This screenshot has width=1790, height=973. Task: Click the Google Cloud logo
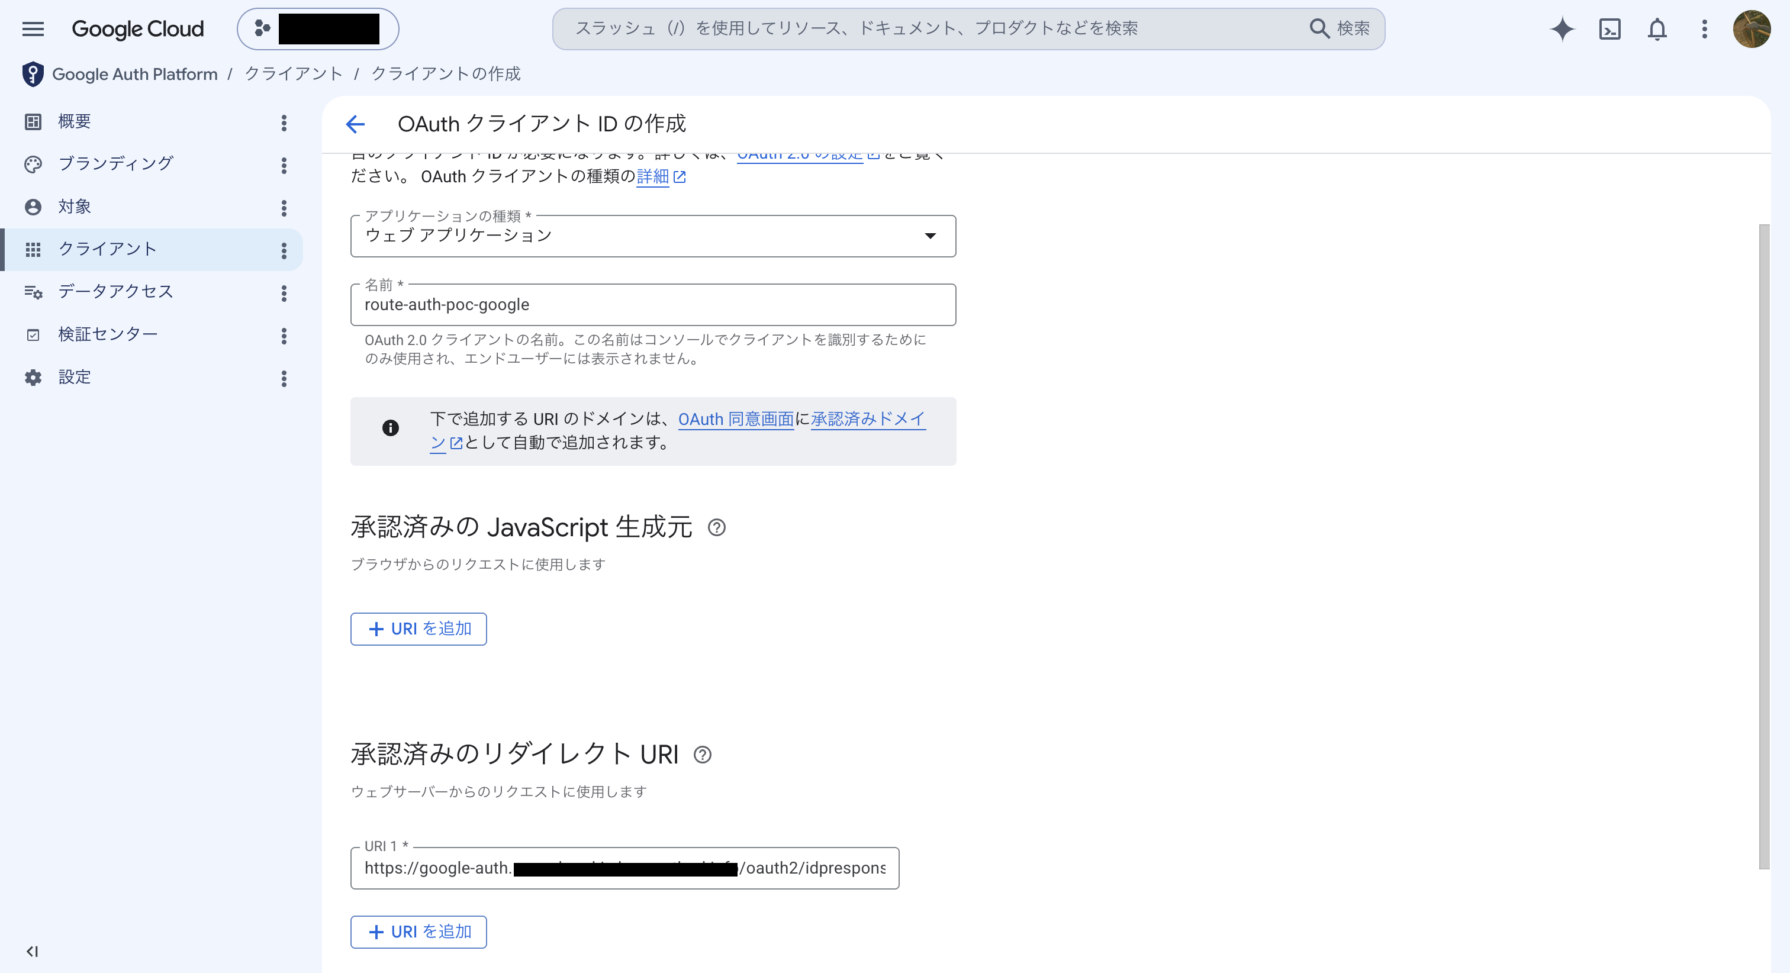click(x=137, y=28)
